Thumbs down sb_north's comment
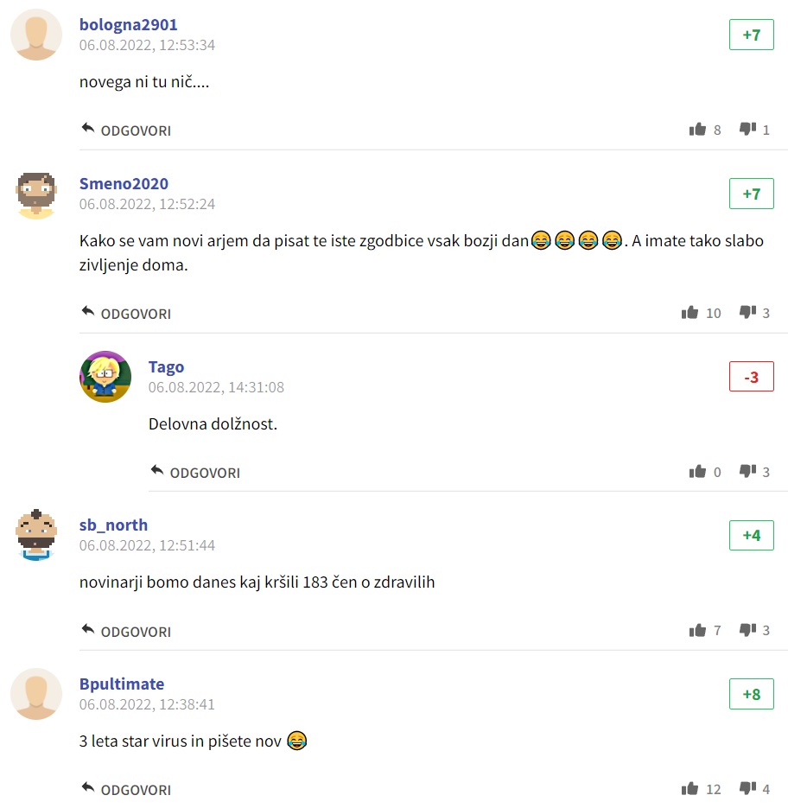Image resolution: width=788 pixels, height=808 pixels. coord(747,629)
